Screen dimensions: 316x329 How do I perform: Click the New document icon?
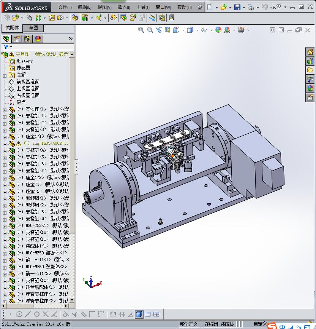click(x=210, y=7)
